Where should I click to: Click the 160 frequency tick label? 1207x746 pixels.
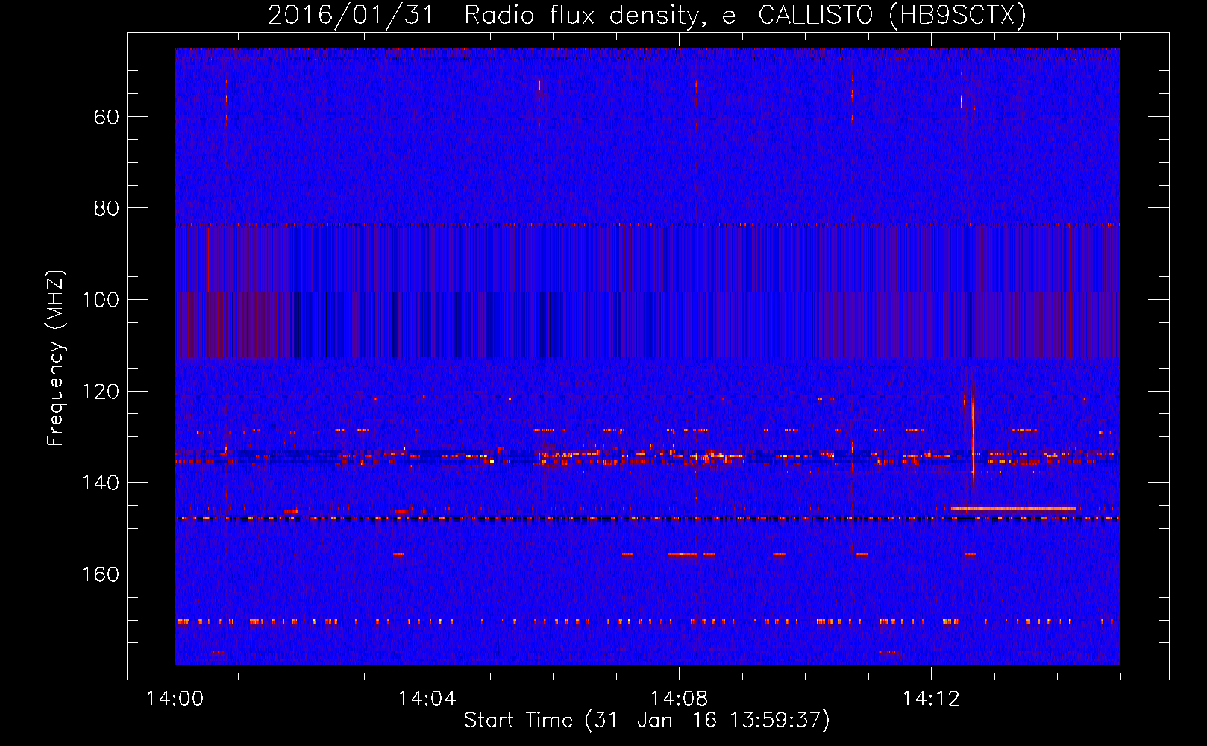click(100, 574)
